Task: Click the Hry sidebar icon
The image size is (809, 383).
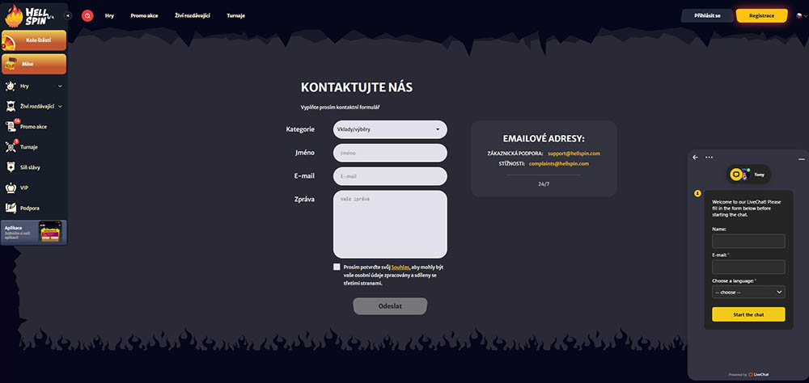Action: 11,86
